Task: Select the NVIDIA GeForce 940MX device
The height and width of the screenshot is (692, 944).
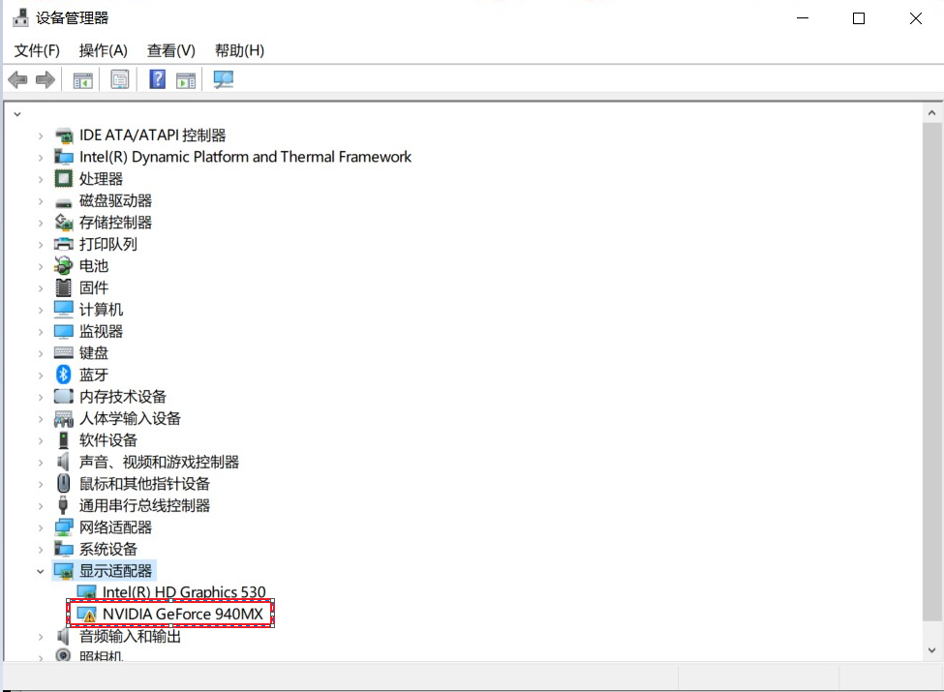Action: pyautogui.click(x=182, y=614)
